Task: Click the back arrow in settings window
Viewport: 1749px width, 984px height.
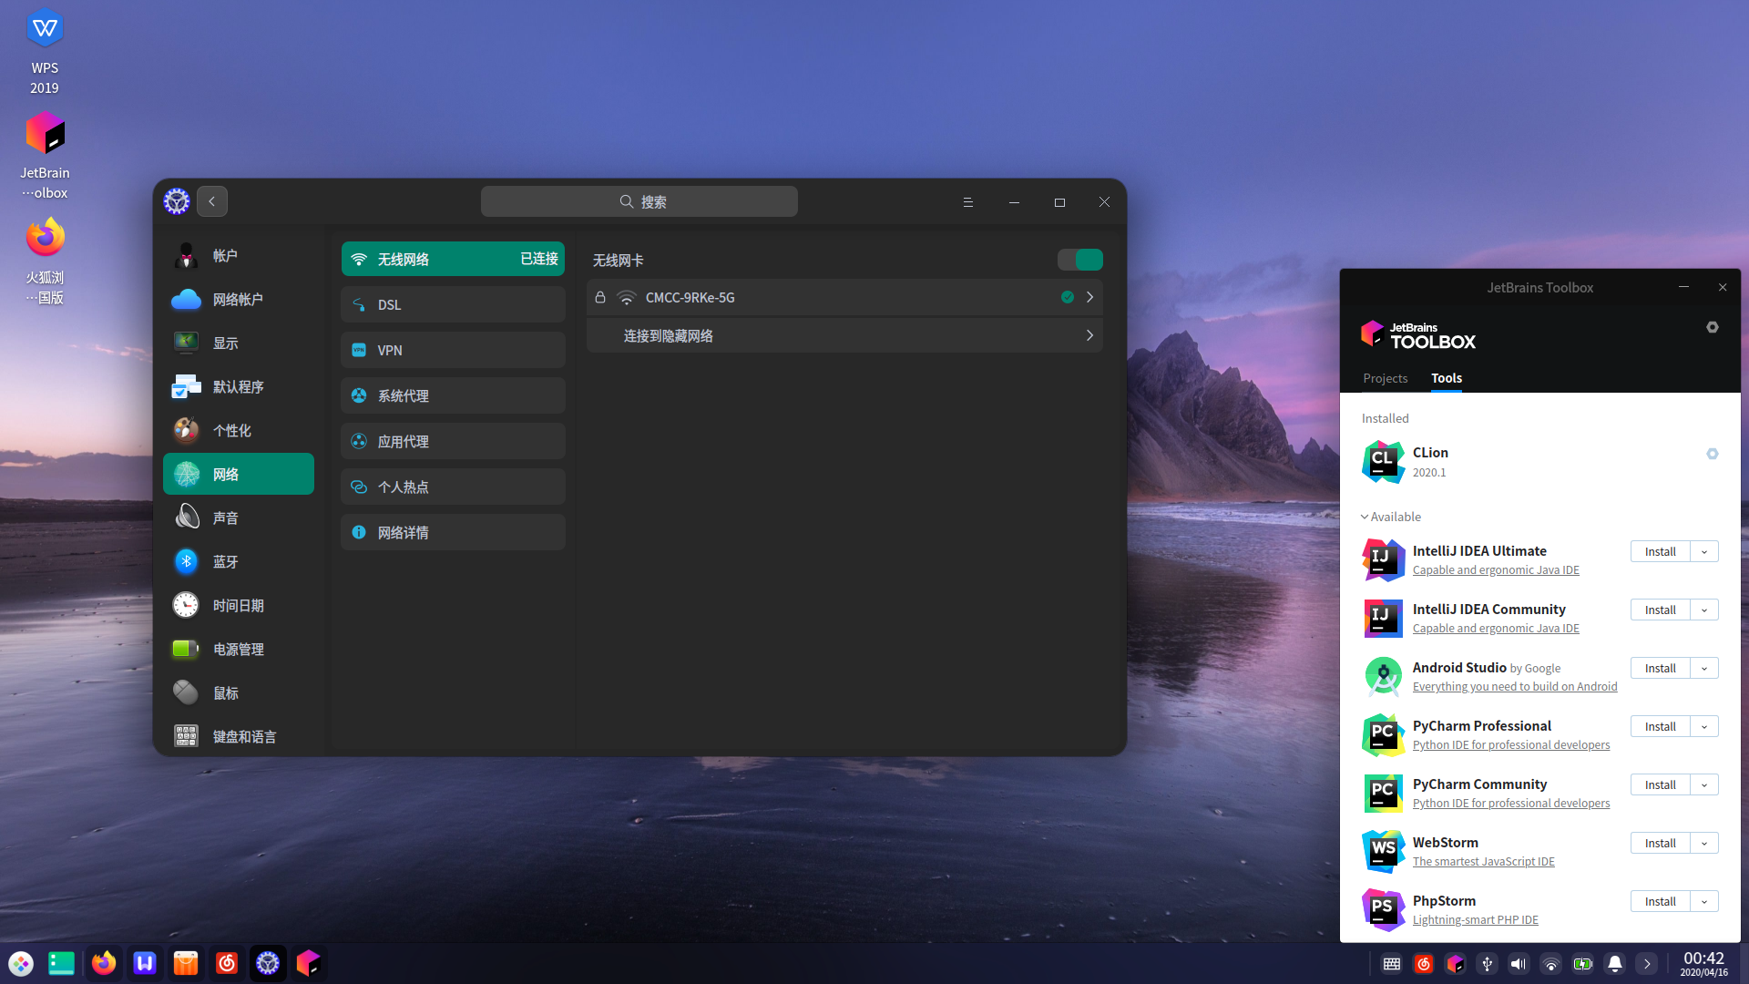Action: coord(212,201)
